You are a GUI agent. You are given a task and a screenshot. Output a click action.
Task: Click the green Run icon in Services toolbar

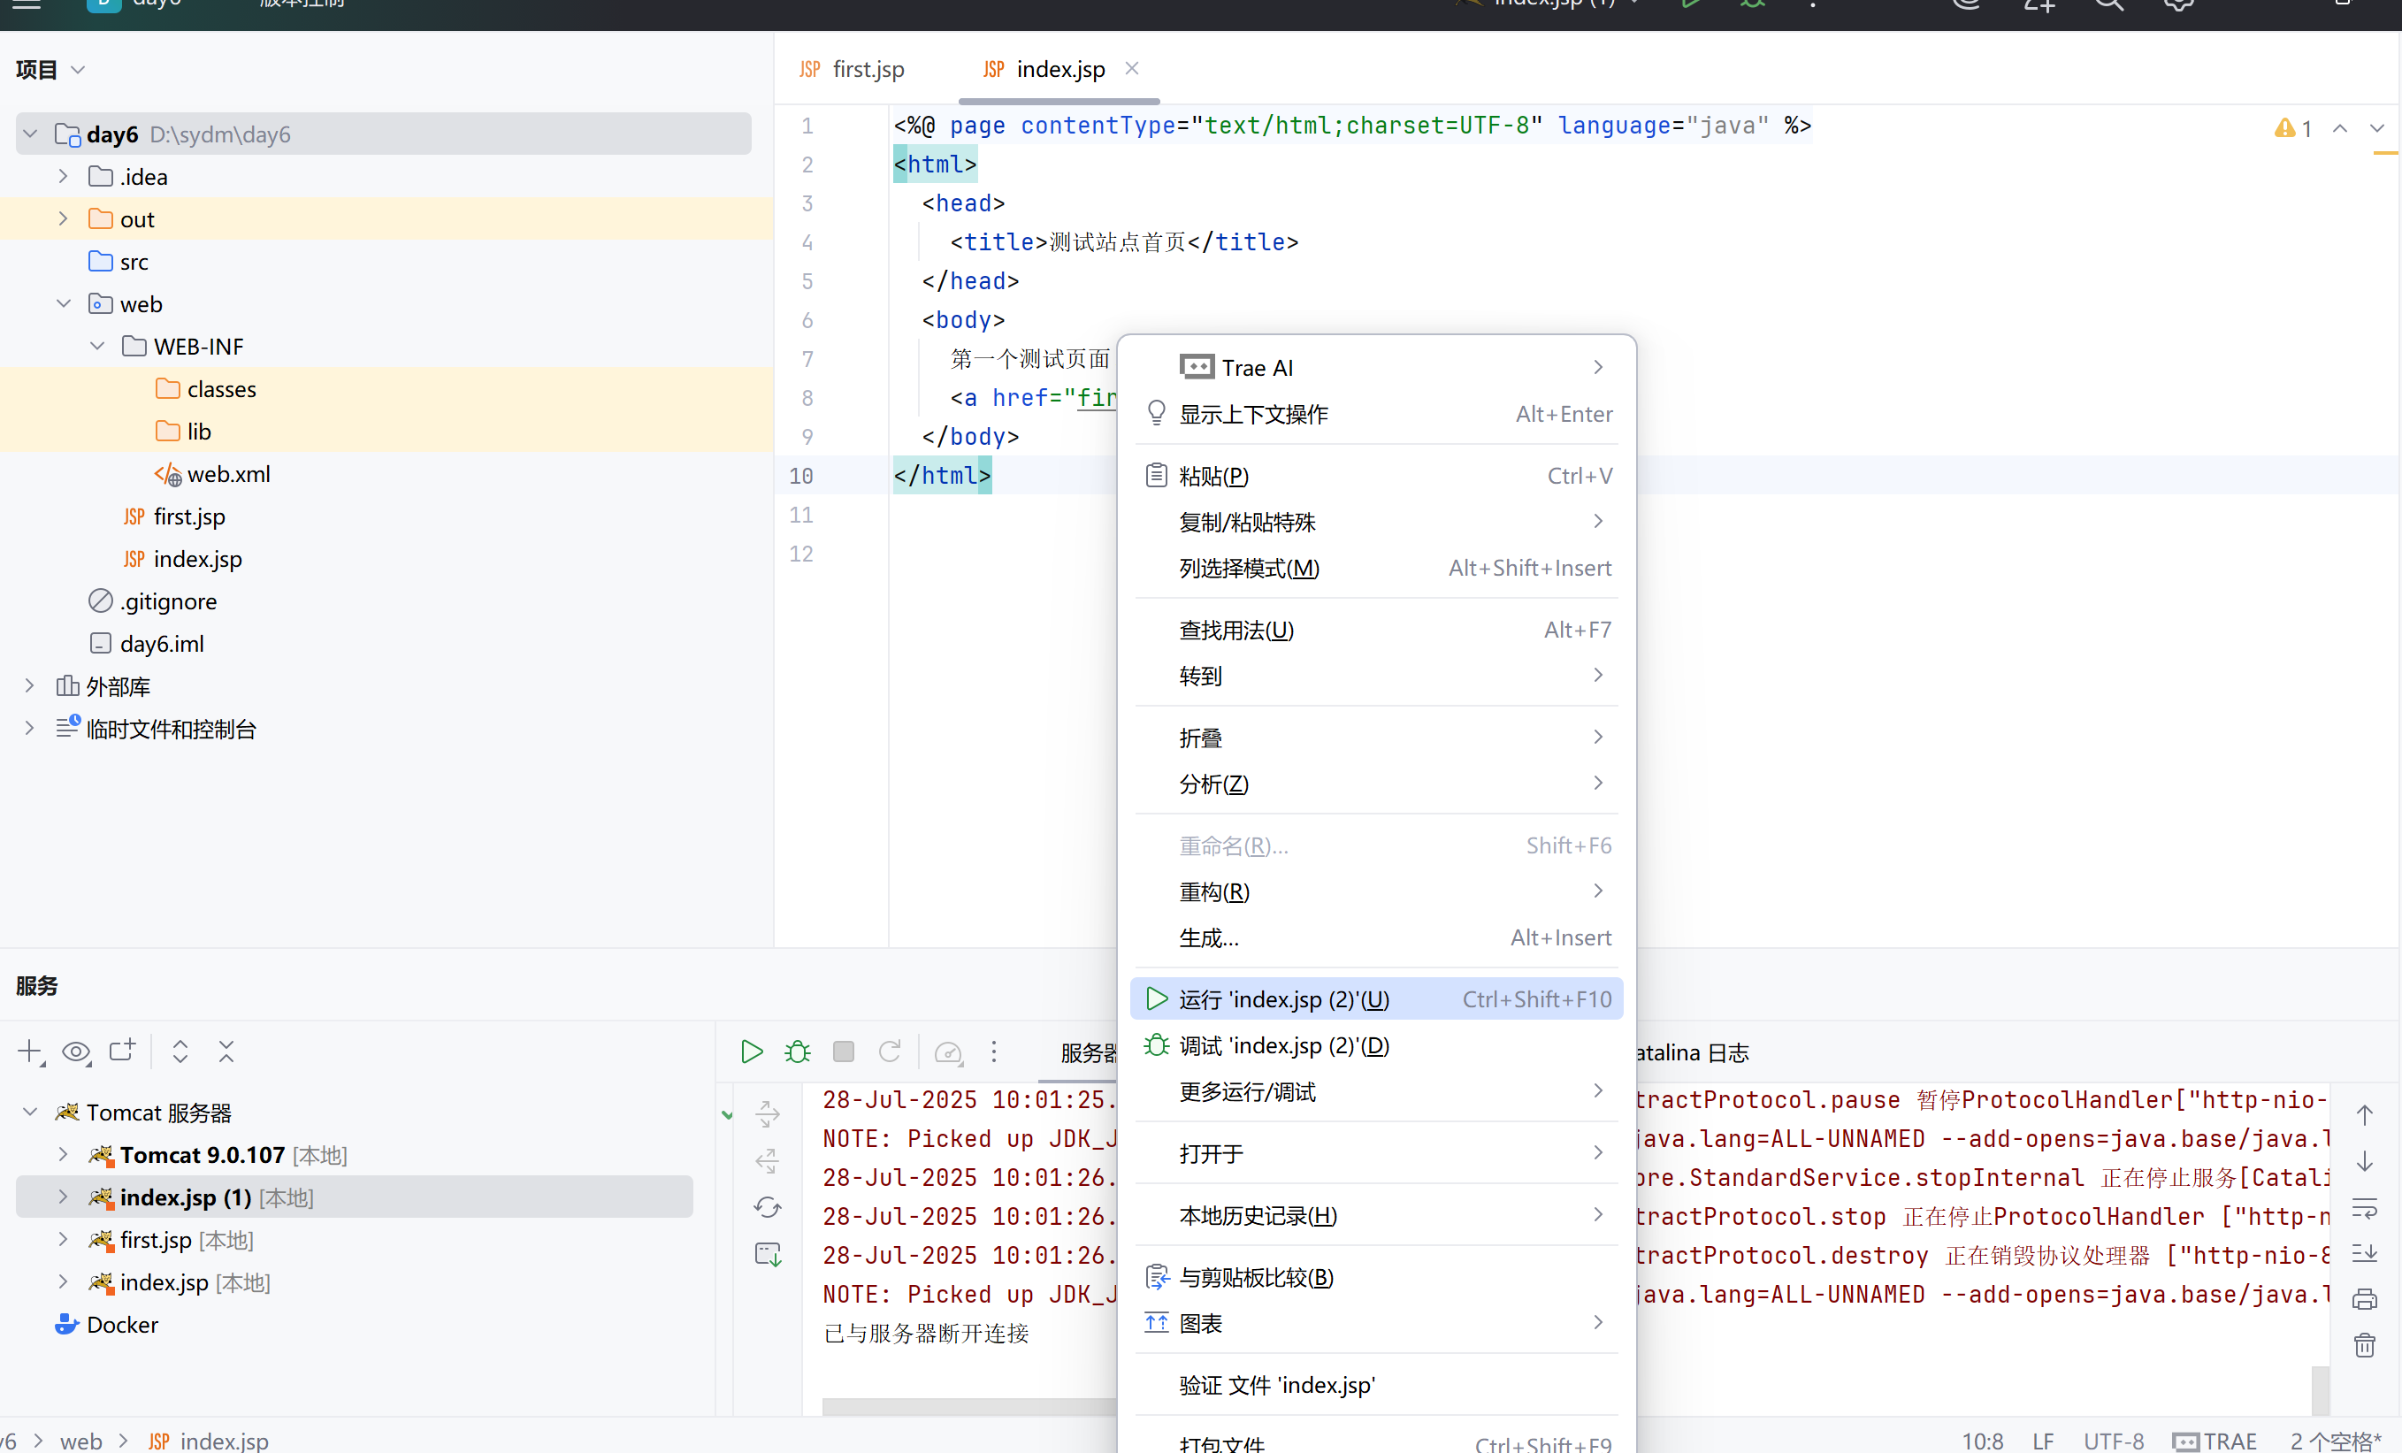[x=751, y=1052]
